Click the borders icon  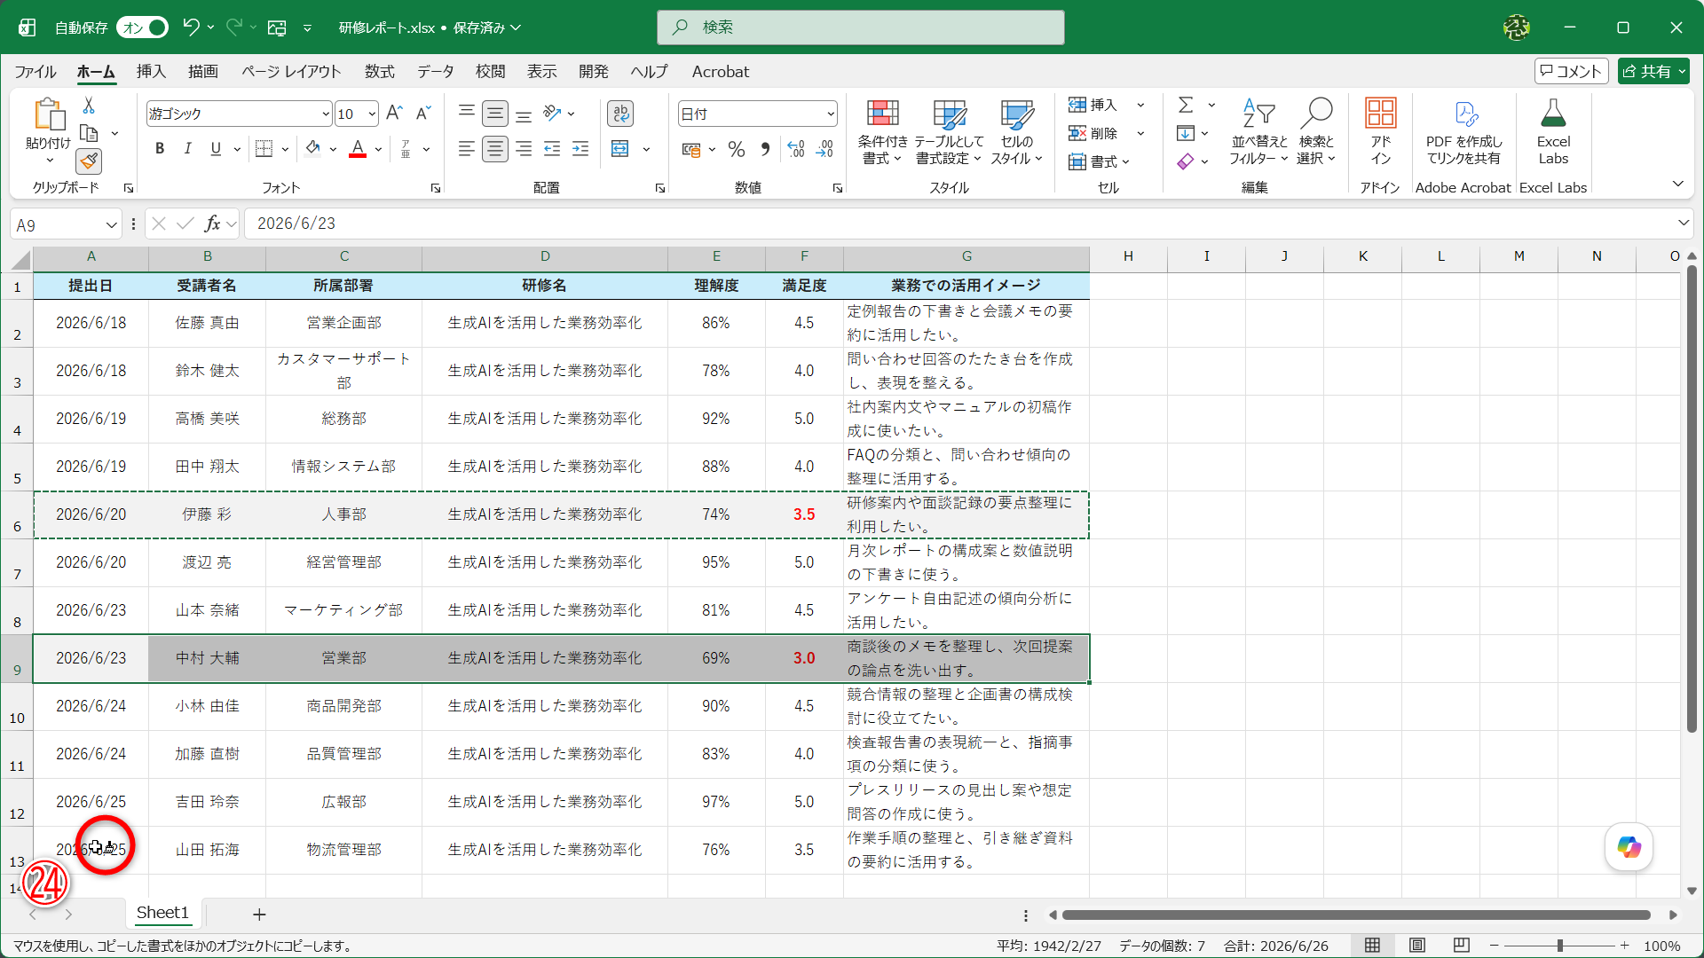(264, 148)
